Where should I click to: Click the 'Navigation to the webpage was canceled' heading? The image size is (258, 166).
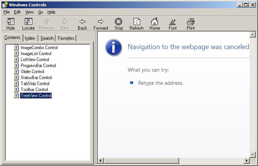click(x=189, y=47)
